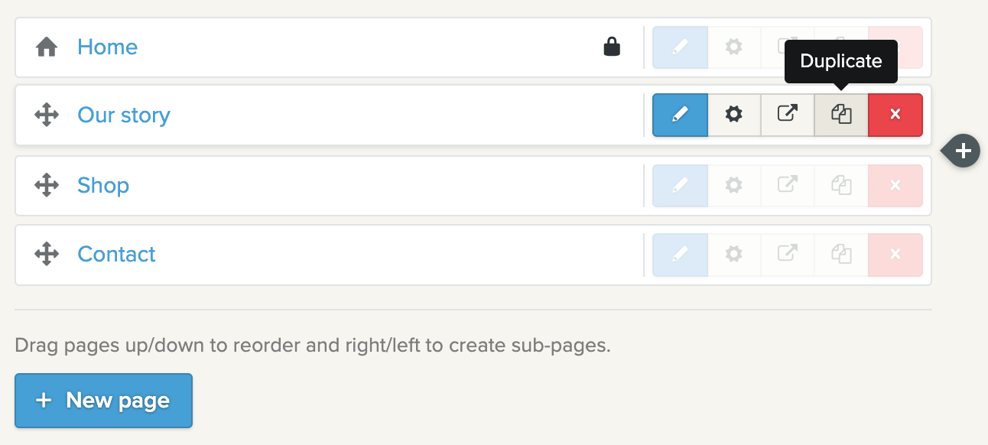
Task: Duplicate the Our story page
Action: pyautogui.click(x=841, y=115)
